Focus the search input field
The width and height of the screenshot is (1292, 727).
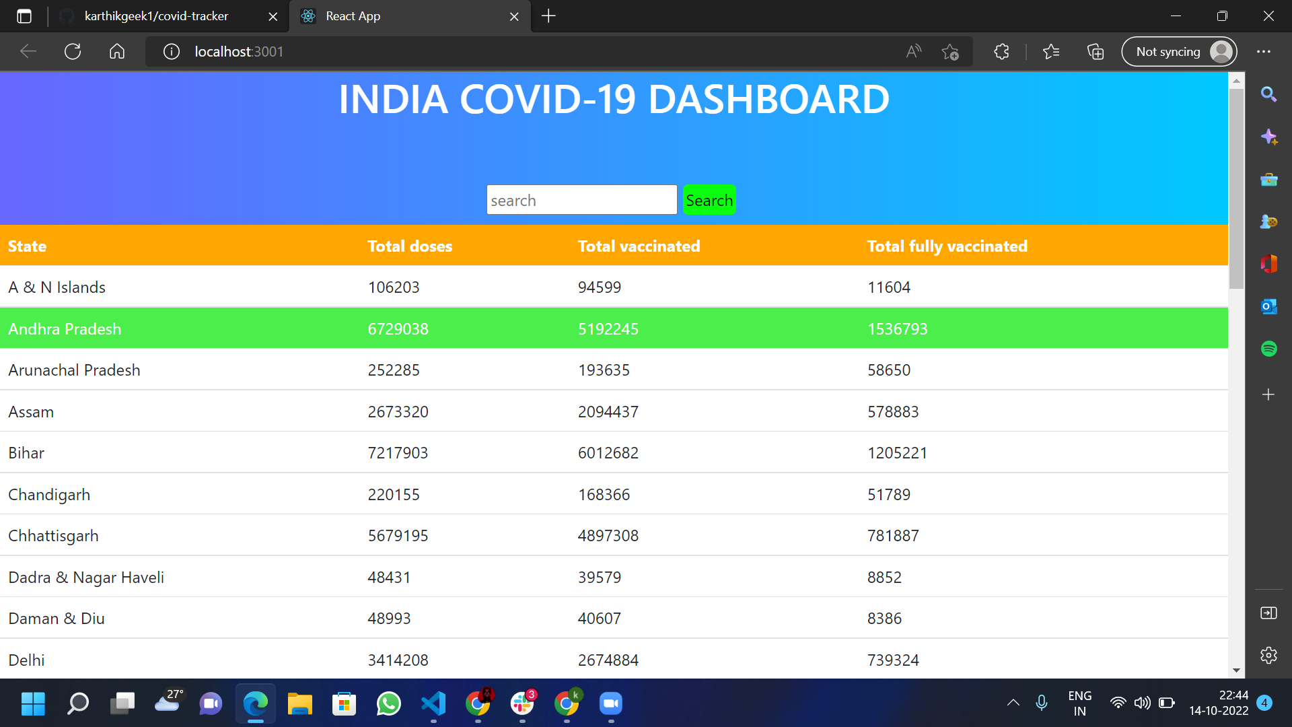(581, 200)
